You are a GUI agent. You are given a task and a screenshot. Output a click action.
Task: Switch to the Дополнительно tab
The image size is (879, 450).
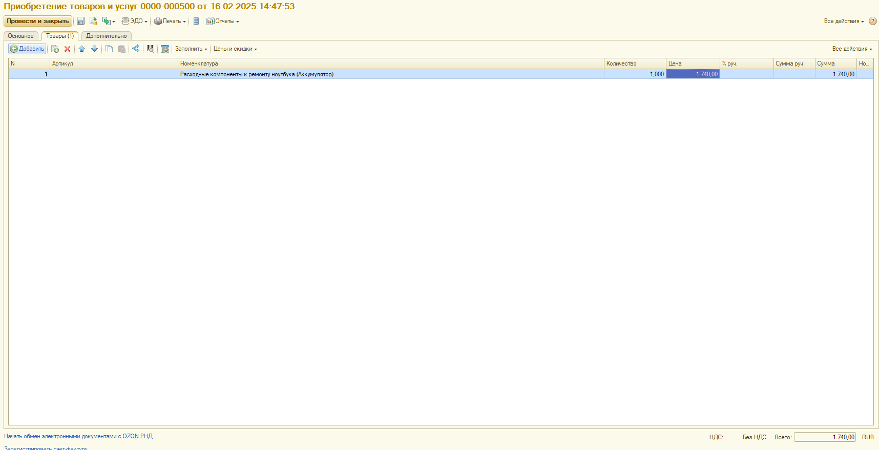pos(106,36)
